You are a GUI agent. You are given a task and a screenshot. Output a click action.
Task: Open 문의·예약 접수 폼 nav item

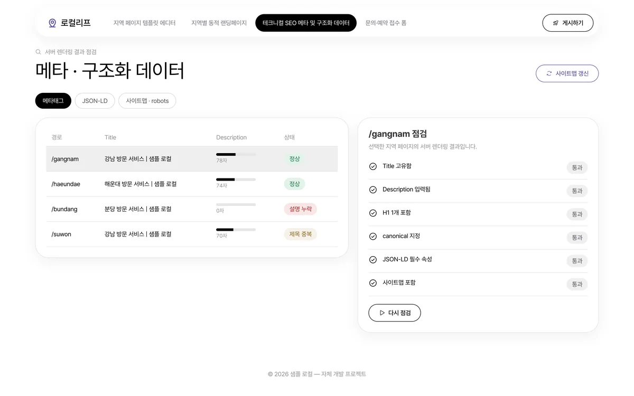pyautogui.click(x=386, y=23)
